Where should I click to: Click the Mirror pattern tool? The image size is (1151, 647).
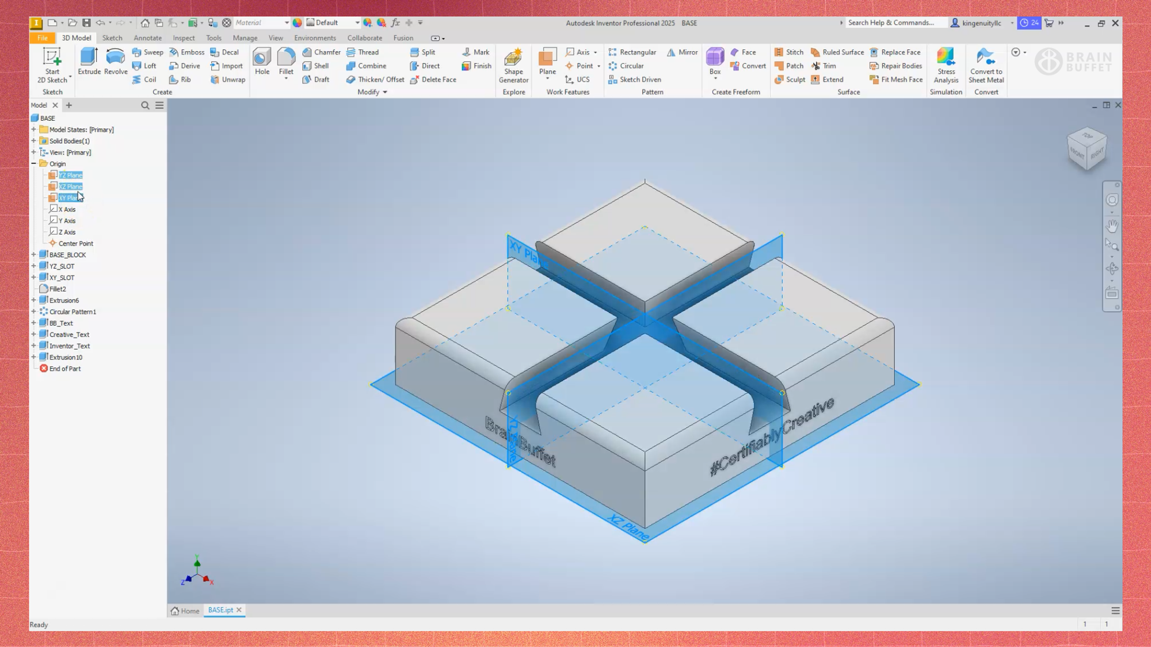[x=682, y=52]
